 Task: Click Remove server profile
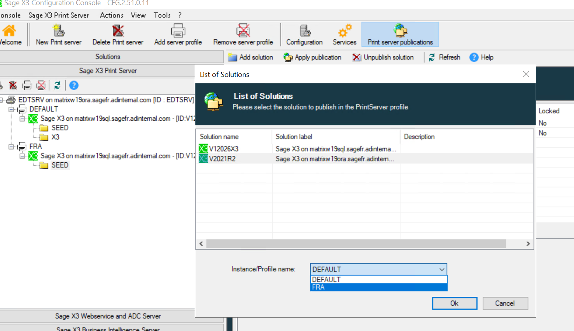coord(243,34)
